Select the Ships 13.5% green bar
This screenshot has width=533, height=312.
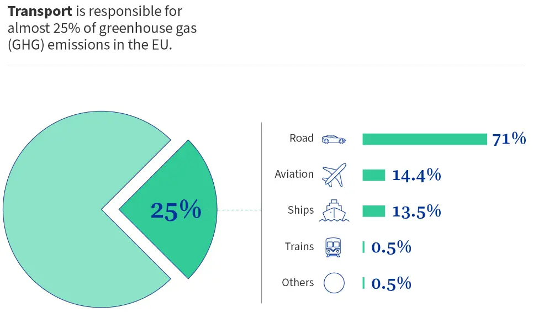tap(373, 211)
